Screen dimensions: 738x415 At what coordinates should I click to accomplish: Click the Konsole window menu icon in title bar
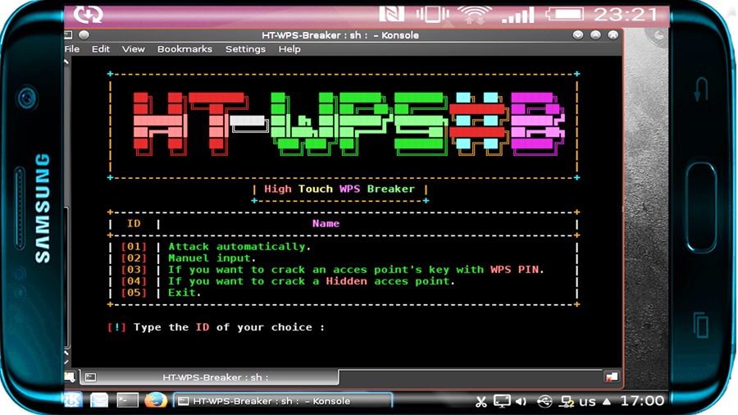[69, 34]
